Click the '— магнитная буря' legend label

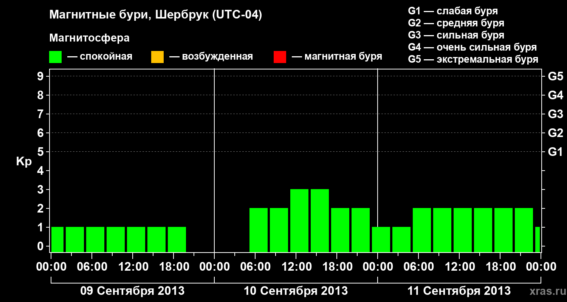(x=337, y=57)
